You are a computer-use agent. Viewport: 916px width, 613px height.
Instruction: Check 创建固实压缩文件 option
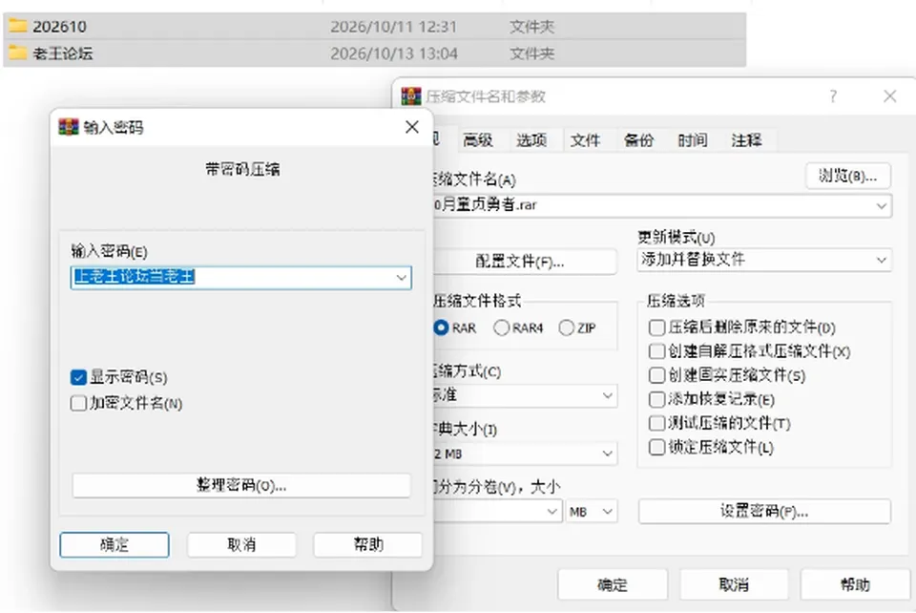(x=656, y=375)
